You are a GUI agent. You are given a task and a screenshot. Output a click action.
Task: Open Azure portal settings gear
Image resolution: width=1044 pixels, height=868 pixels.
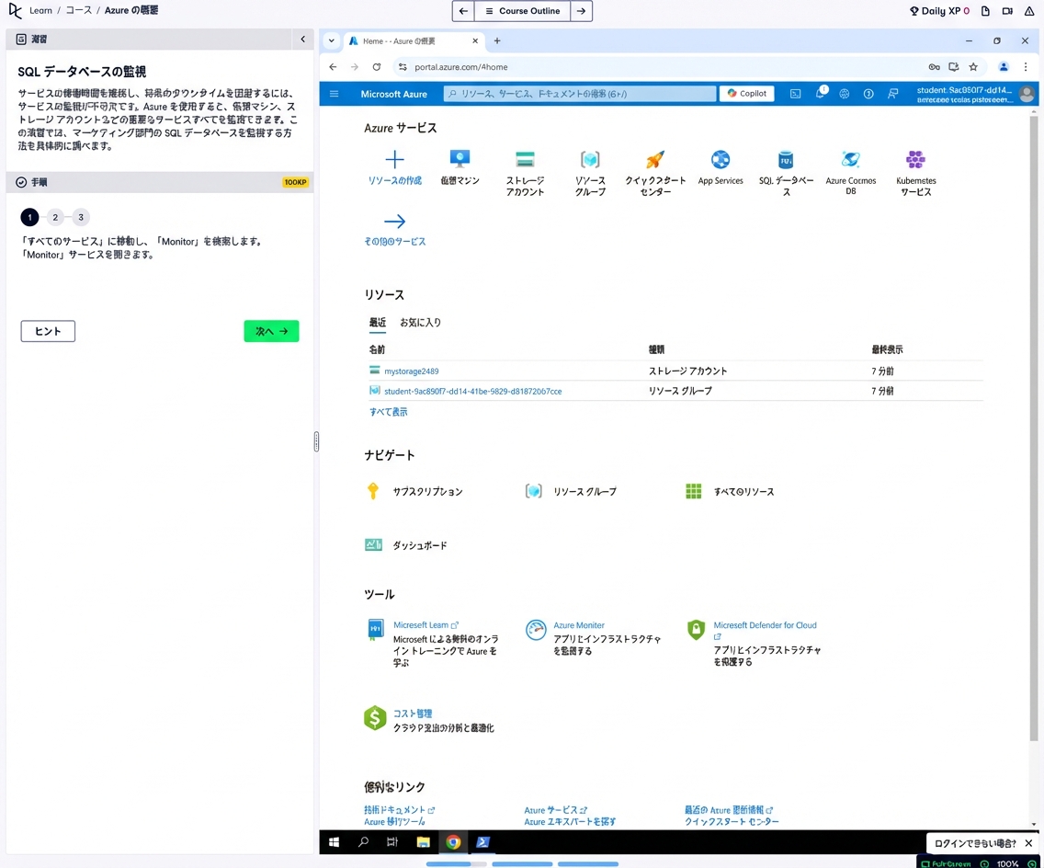point(845,94)
